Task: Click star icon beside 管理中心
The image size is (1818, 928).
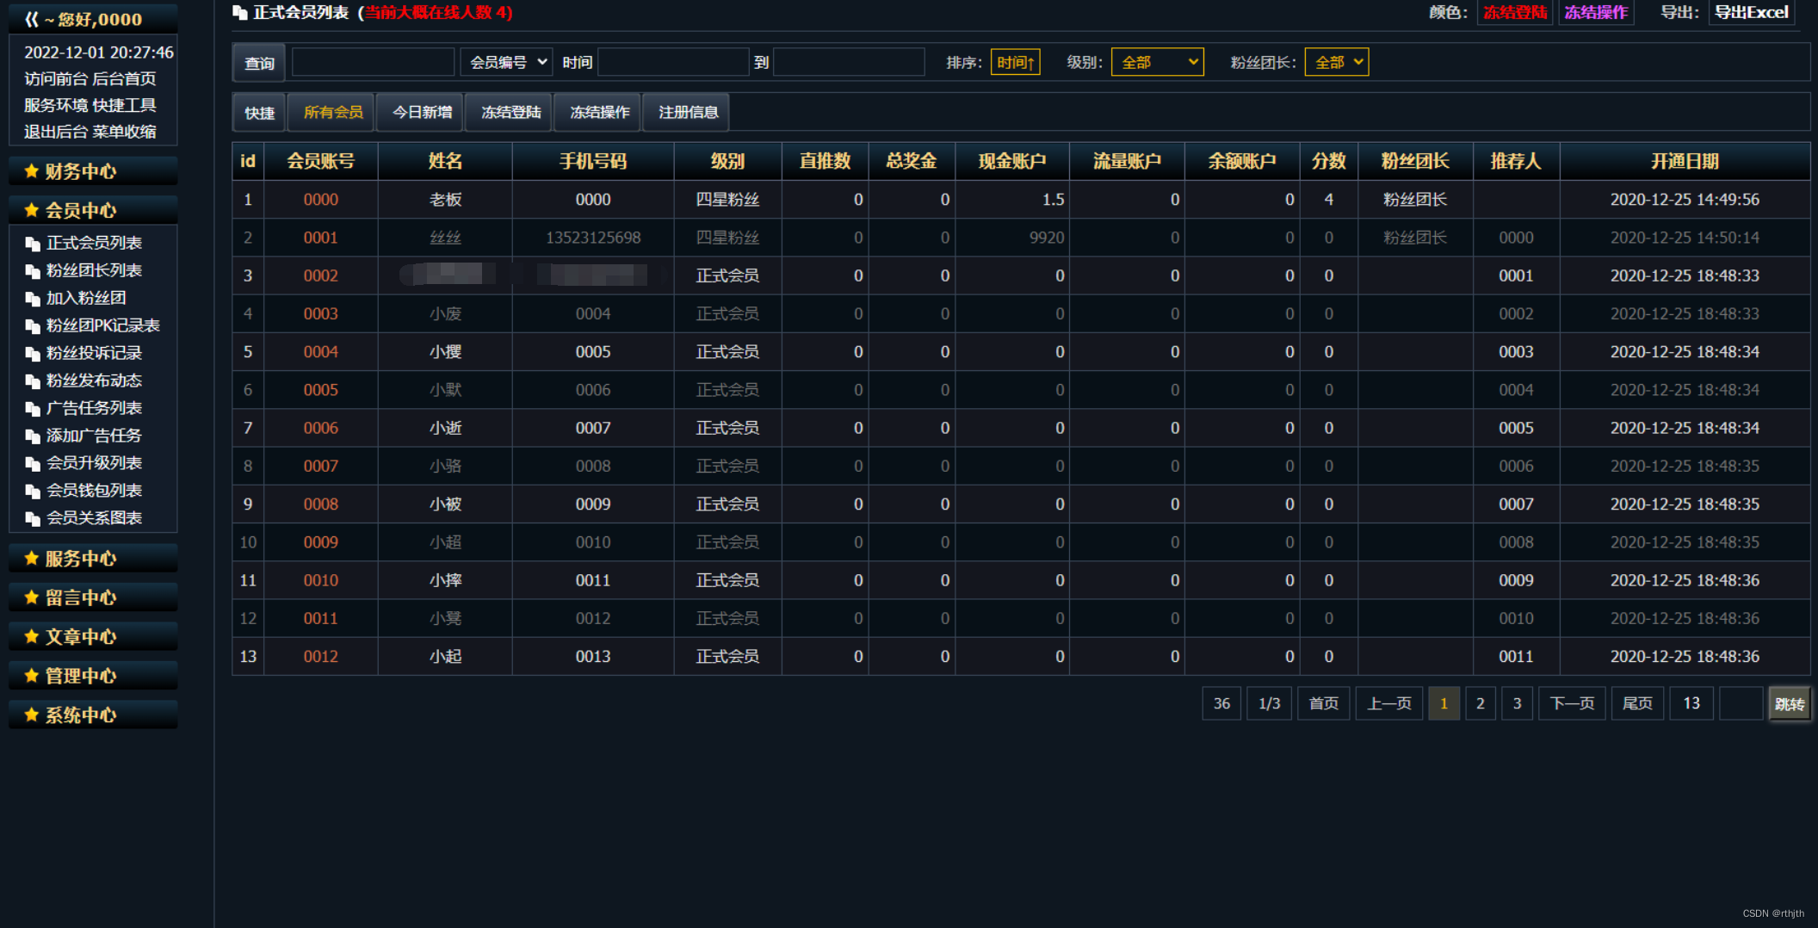Action: point(32,675)
